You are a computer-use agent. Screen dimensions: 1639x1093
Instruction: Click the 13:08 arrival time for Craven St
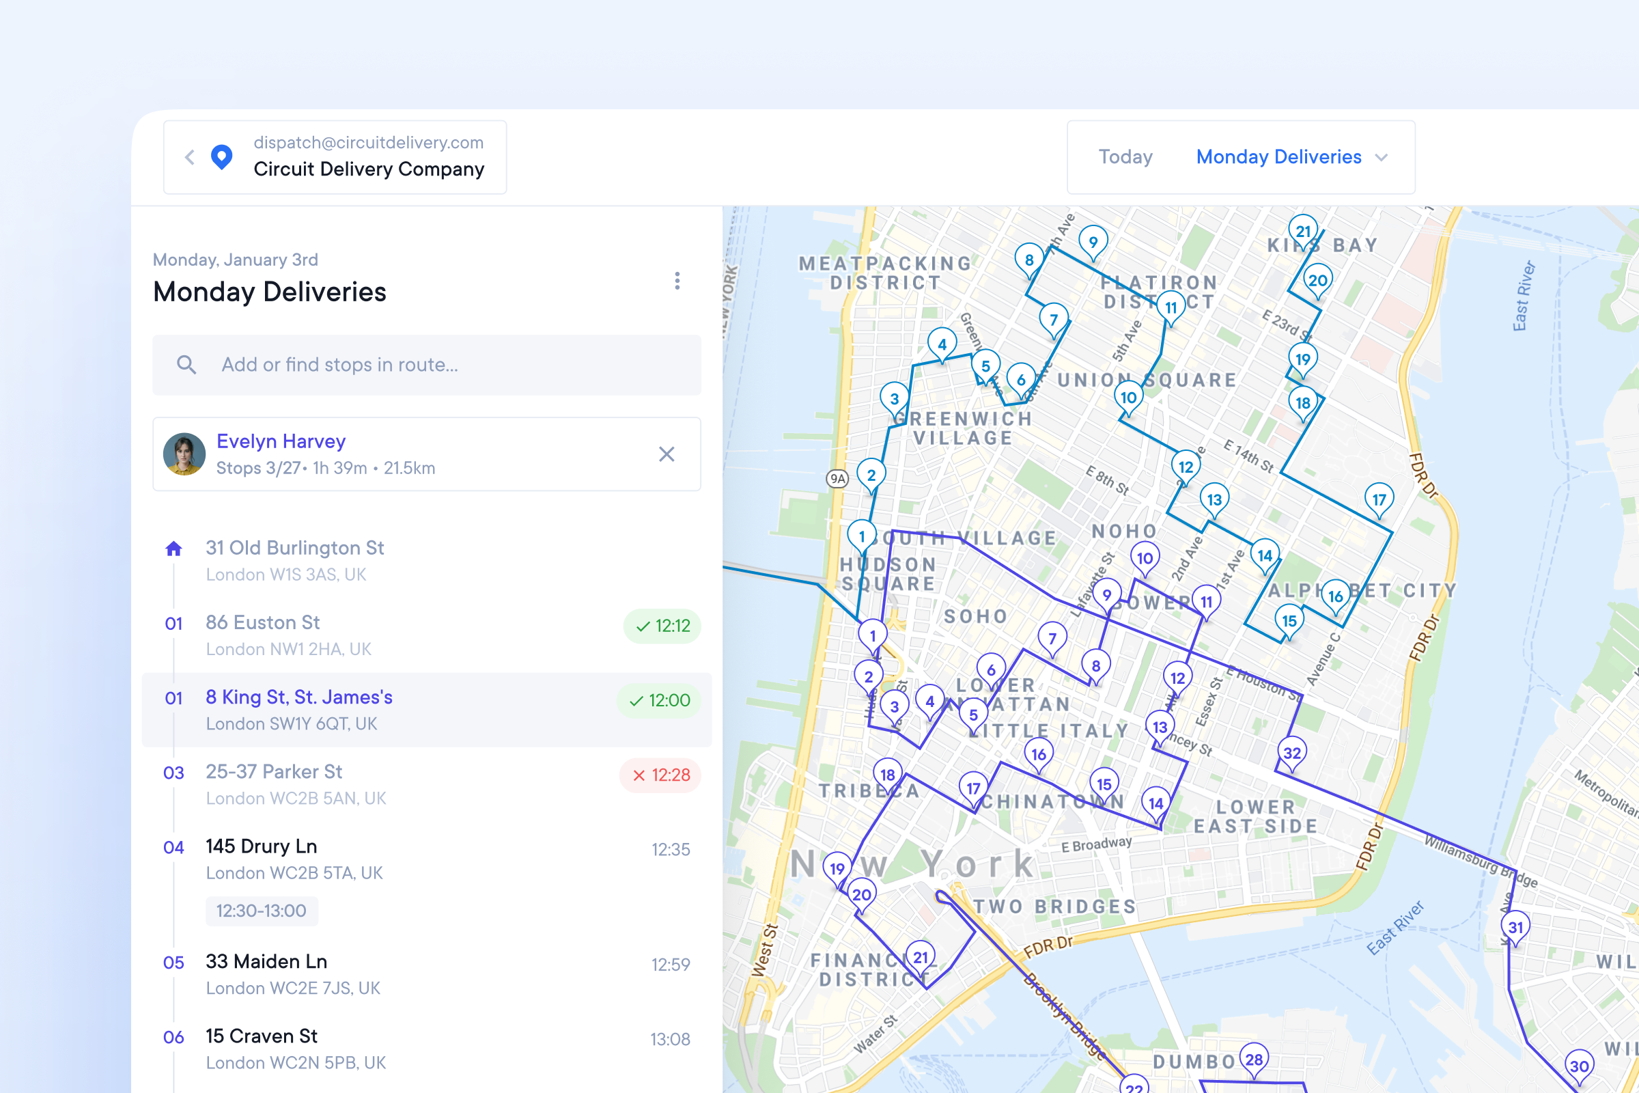click(x=670, y=1039)
